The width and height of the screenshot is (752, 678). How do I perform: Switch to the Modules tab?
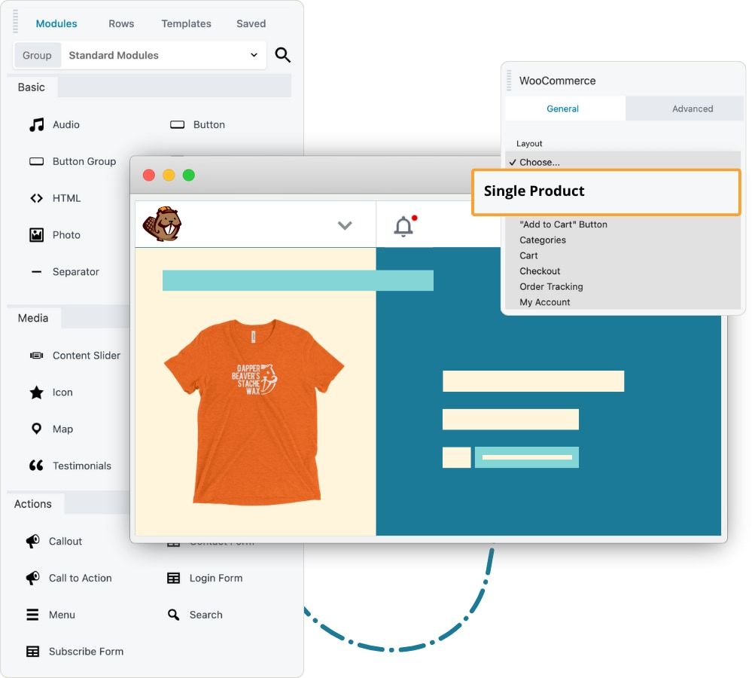tap(56, 23)
